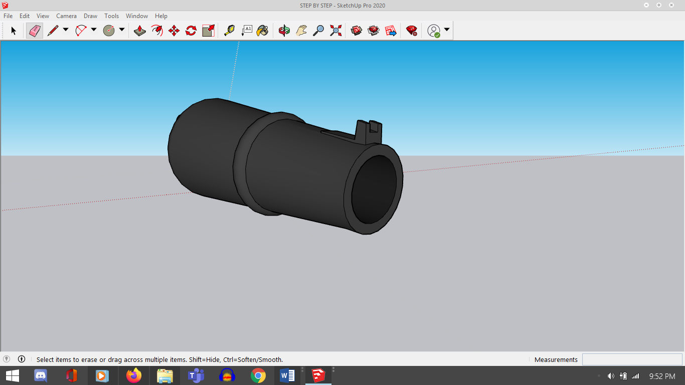Activate the Push/Pull tool

(140, 31)
